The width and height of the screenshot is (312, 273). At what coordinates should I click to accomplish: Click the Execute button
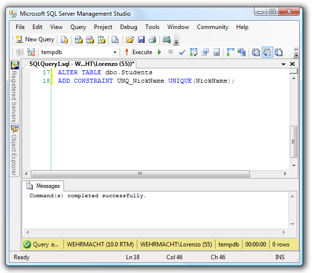coord(138,52)
